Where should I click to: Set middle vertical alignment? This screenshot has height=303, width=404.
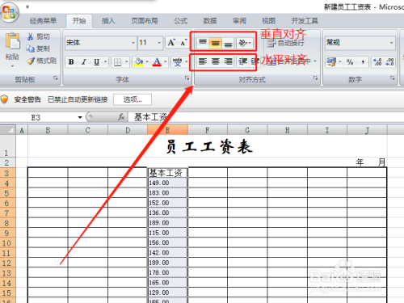click(215, 43)
